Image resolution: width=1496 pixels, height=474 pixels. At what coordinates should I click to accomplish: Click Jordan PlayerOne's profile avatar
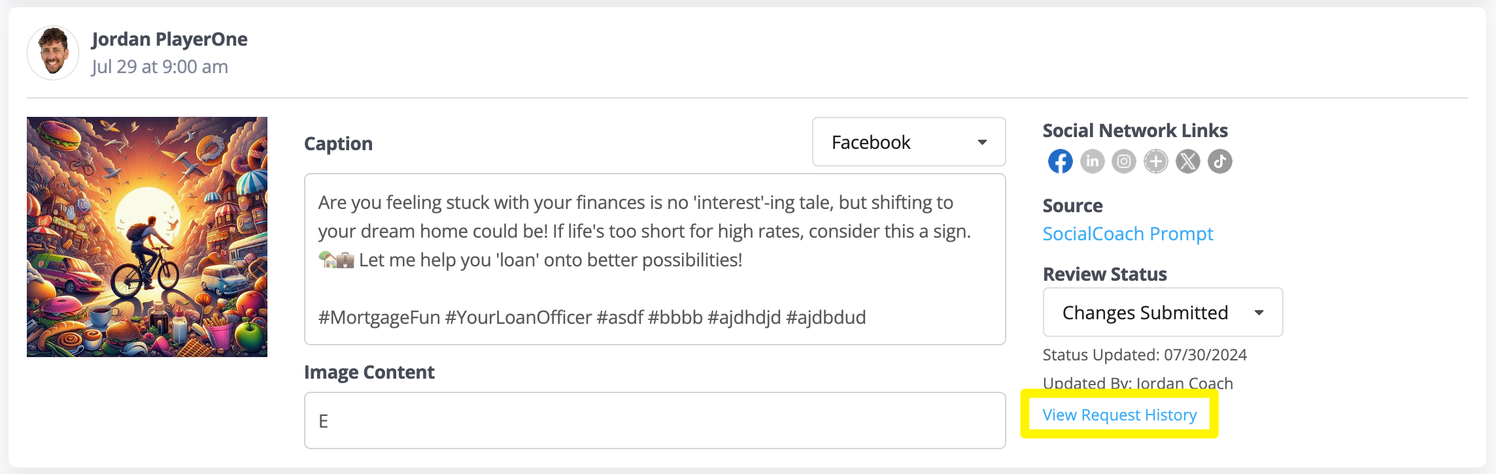tap(53, 53)
